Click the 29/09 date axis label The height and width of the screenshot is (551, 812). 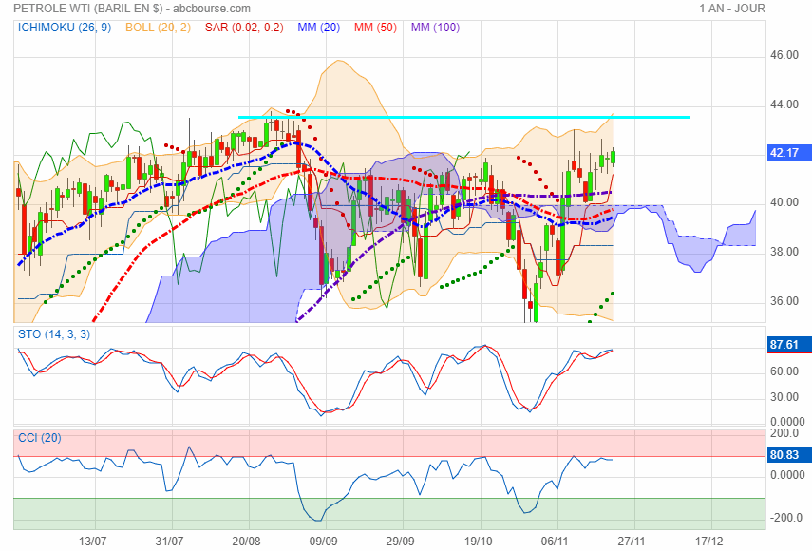click(x=401, y=541)
